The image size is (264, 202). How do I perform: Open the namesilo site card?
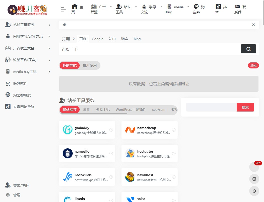(87, 153)
